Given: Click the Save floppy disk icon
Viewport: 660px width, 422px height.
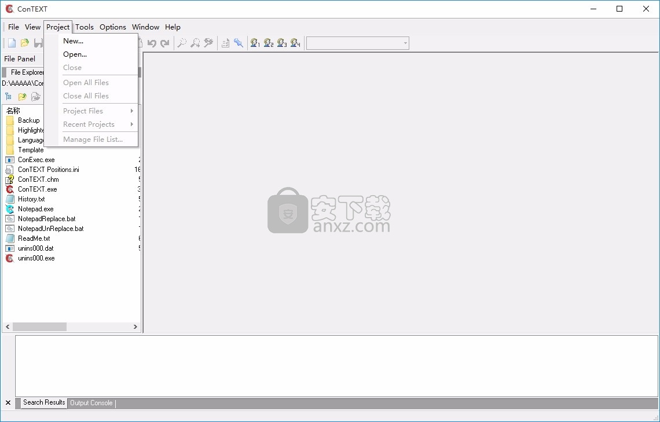Looking at the screenshot, I should [x=38, y=43].
